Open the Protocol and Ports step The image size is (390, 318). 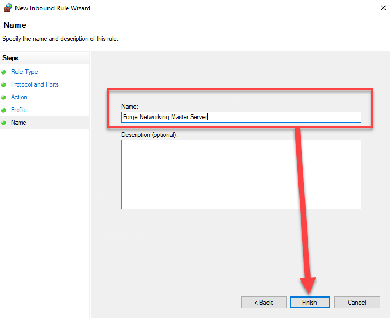pos(35,84)
